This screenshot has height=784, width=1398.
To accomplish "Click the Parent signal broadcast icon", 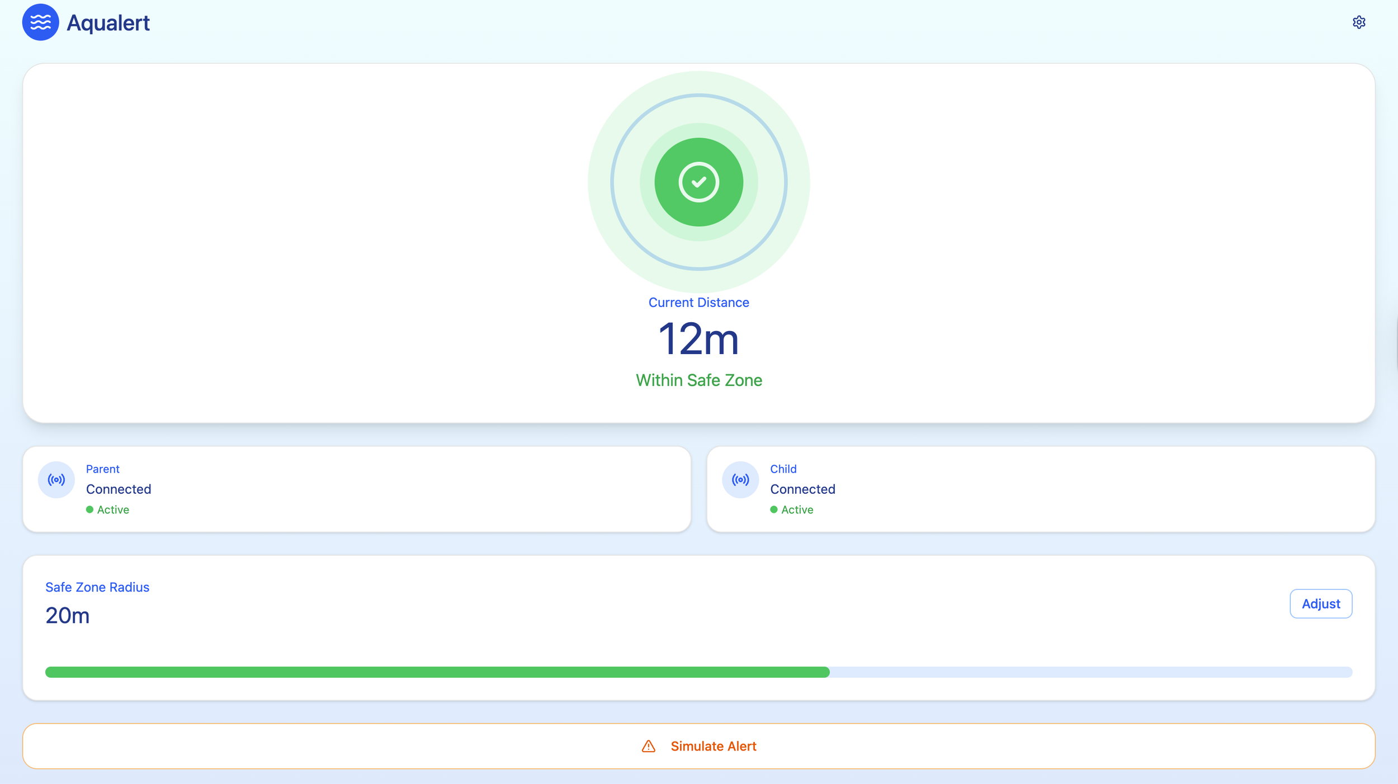I will (56, 480).
